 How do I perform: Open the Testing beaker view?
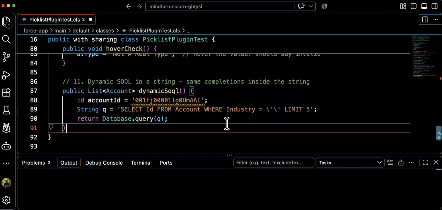coord(6,110)
